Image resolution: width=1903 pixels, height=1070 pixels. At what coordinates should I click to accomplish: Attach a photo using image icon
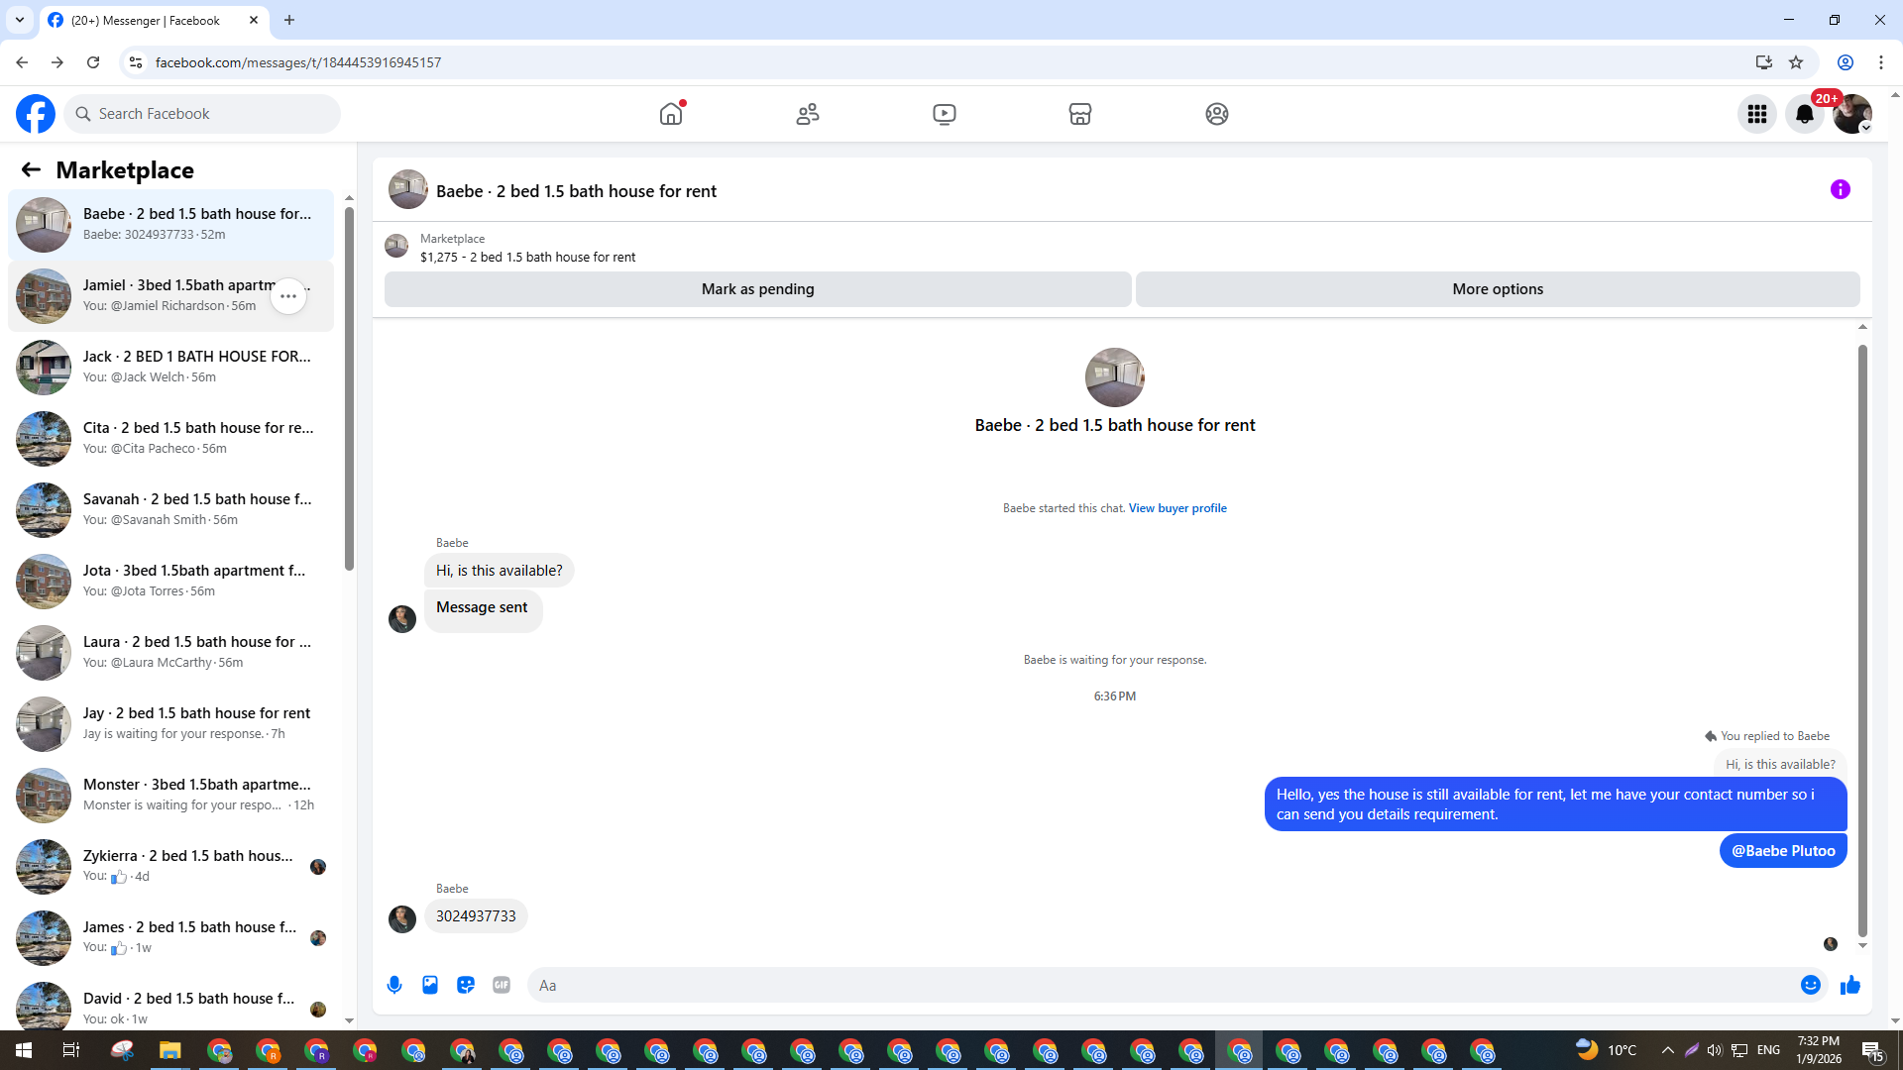coord(430,985)
